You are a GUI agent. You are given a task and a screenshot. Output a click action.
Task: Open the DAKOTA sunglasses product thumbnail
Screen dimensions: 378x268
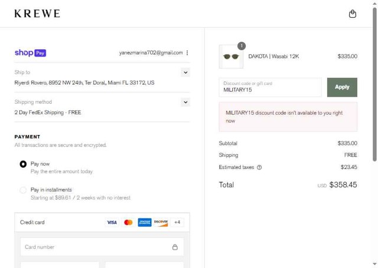pos(231,57)
